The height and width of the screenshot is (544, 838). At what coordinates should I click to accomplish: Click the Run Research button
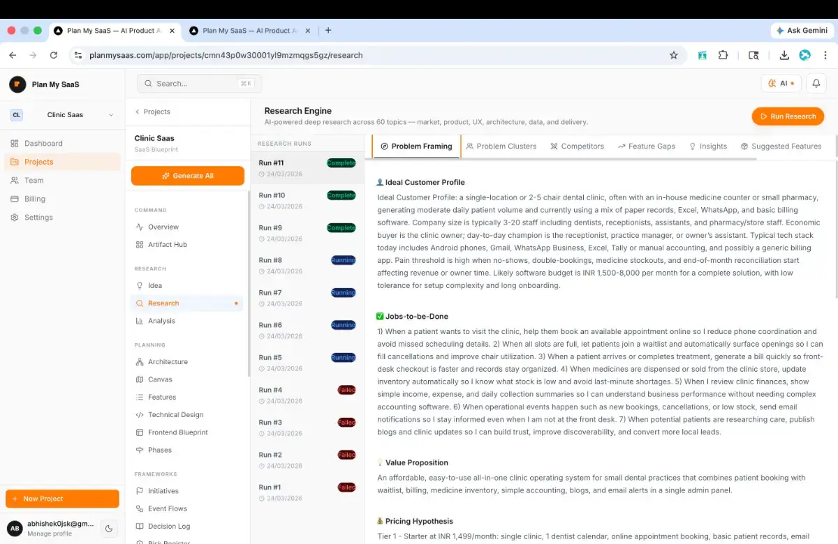click(x=788, y=116)
